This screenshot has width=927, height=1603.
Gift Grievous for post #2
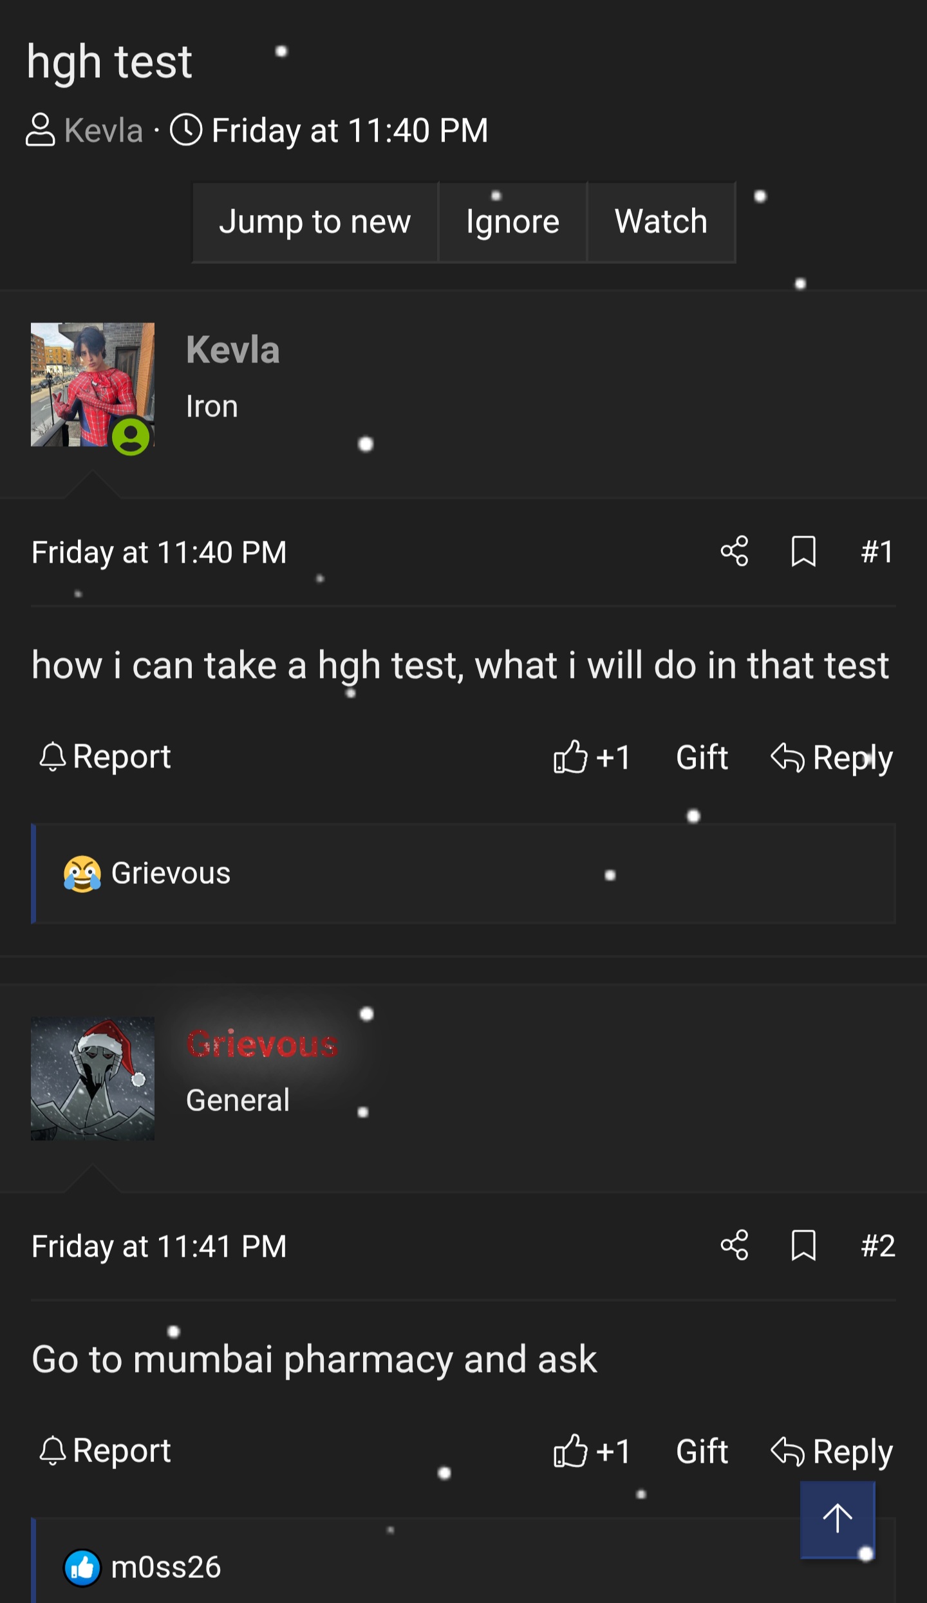point(702,1451)
